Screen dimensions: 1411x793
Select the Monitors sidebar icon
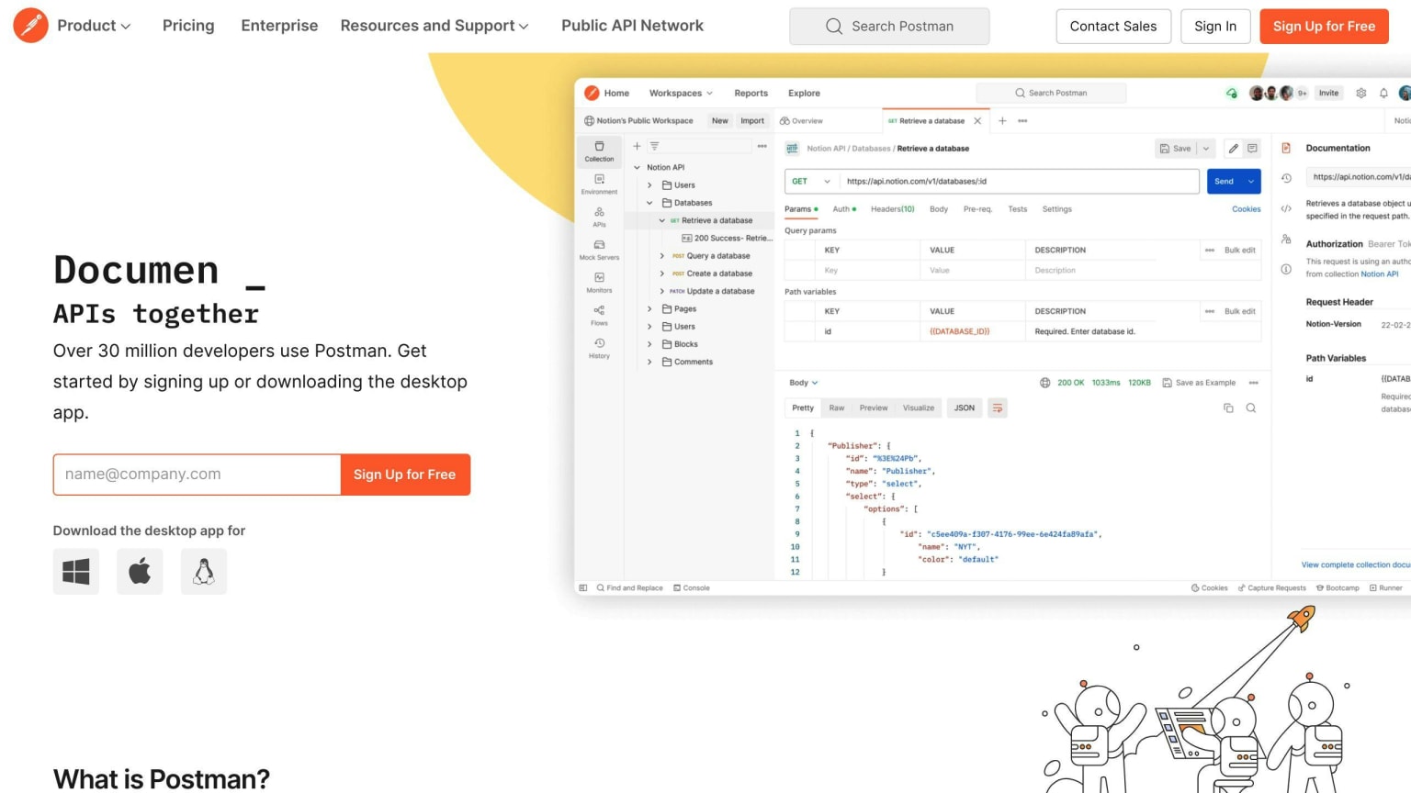[599, 283]
